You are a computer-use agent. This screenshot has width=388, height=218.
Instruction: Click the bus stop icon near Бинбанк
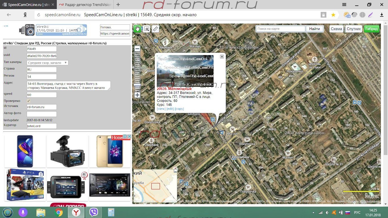213,120
